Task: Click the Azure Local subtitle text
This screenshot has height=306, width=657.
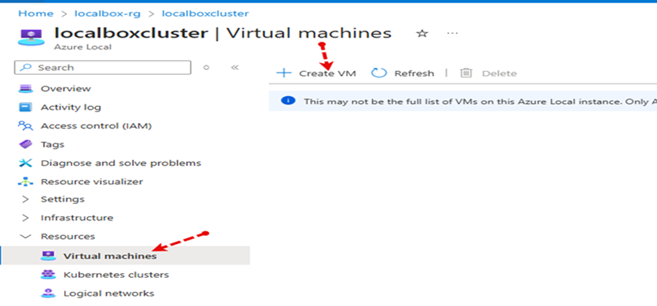Action: coord(82,47)
